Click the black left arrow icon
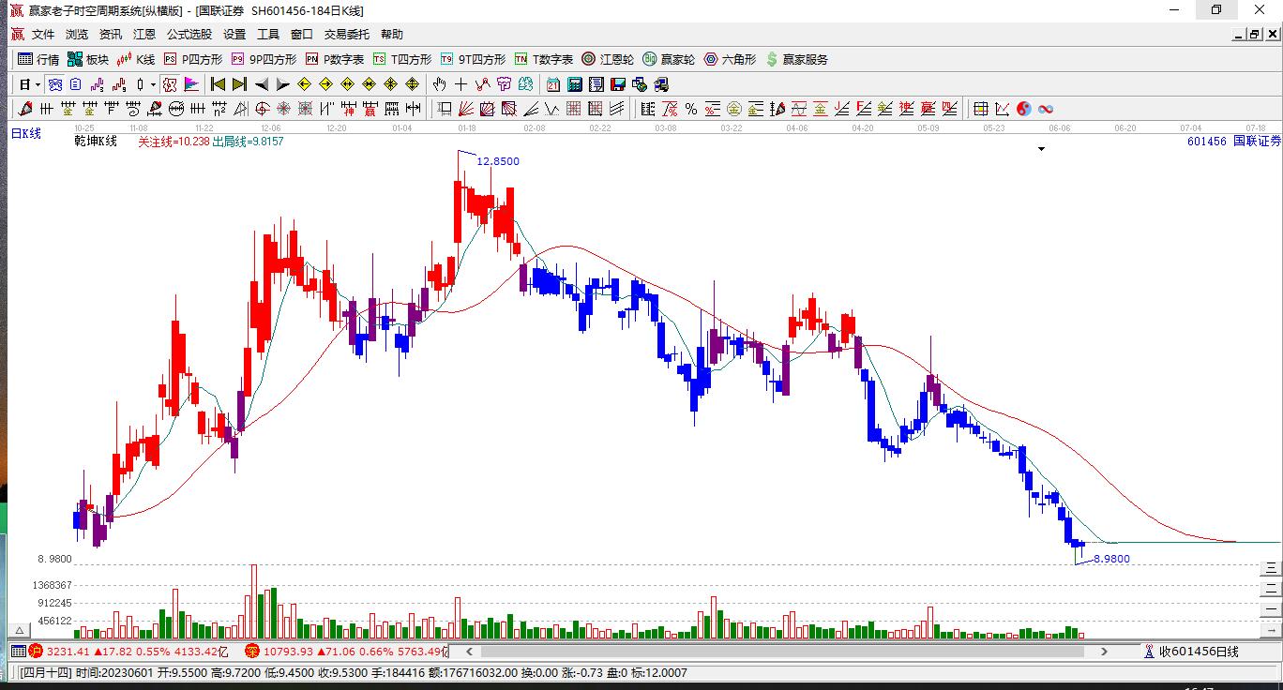 tap(261, 84)
